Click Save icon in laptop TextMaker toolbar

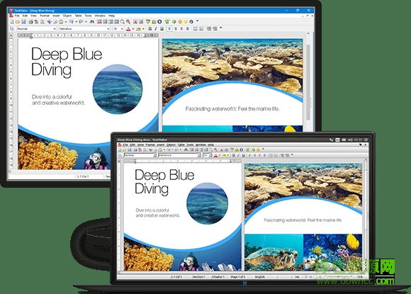point(130,149)
